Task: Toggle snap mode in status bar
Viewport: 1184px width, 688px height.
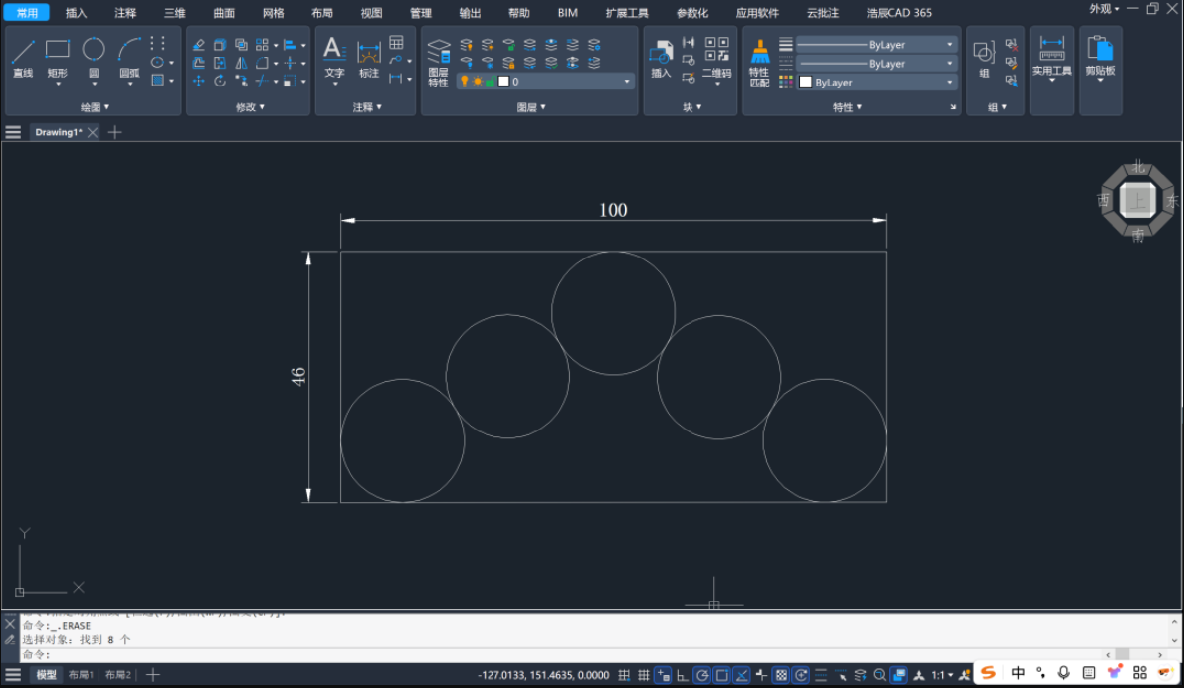Action: point(624,675)
